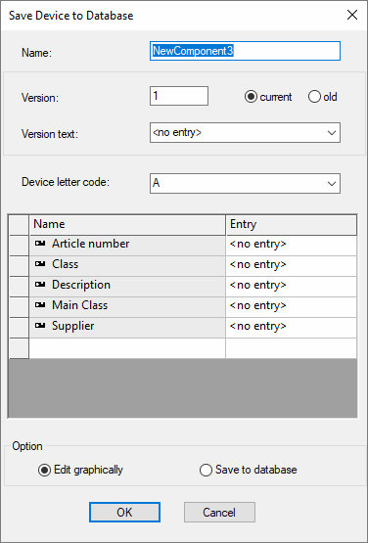368x543 pixels.
Task: Choose the Edit graphically option
Action: [x=44, y=471]
